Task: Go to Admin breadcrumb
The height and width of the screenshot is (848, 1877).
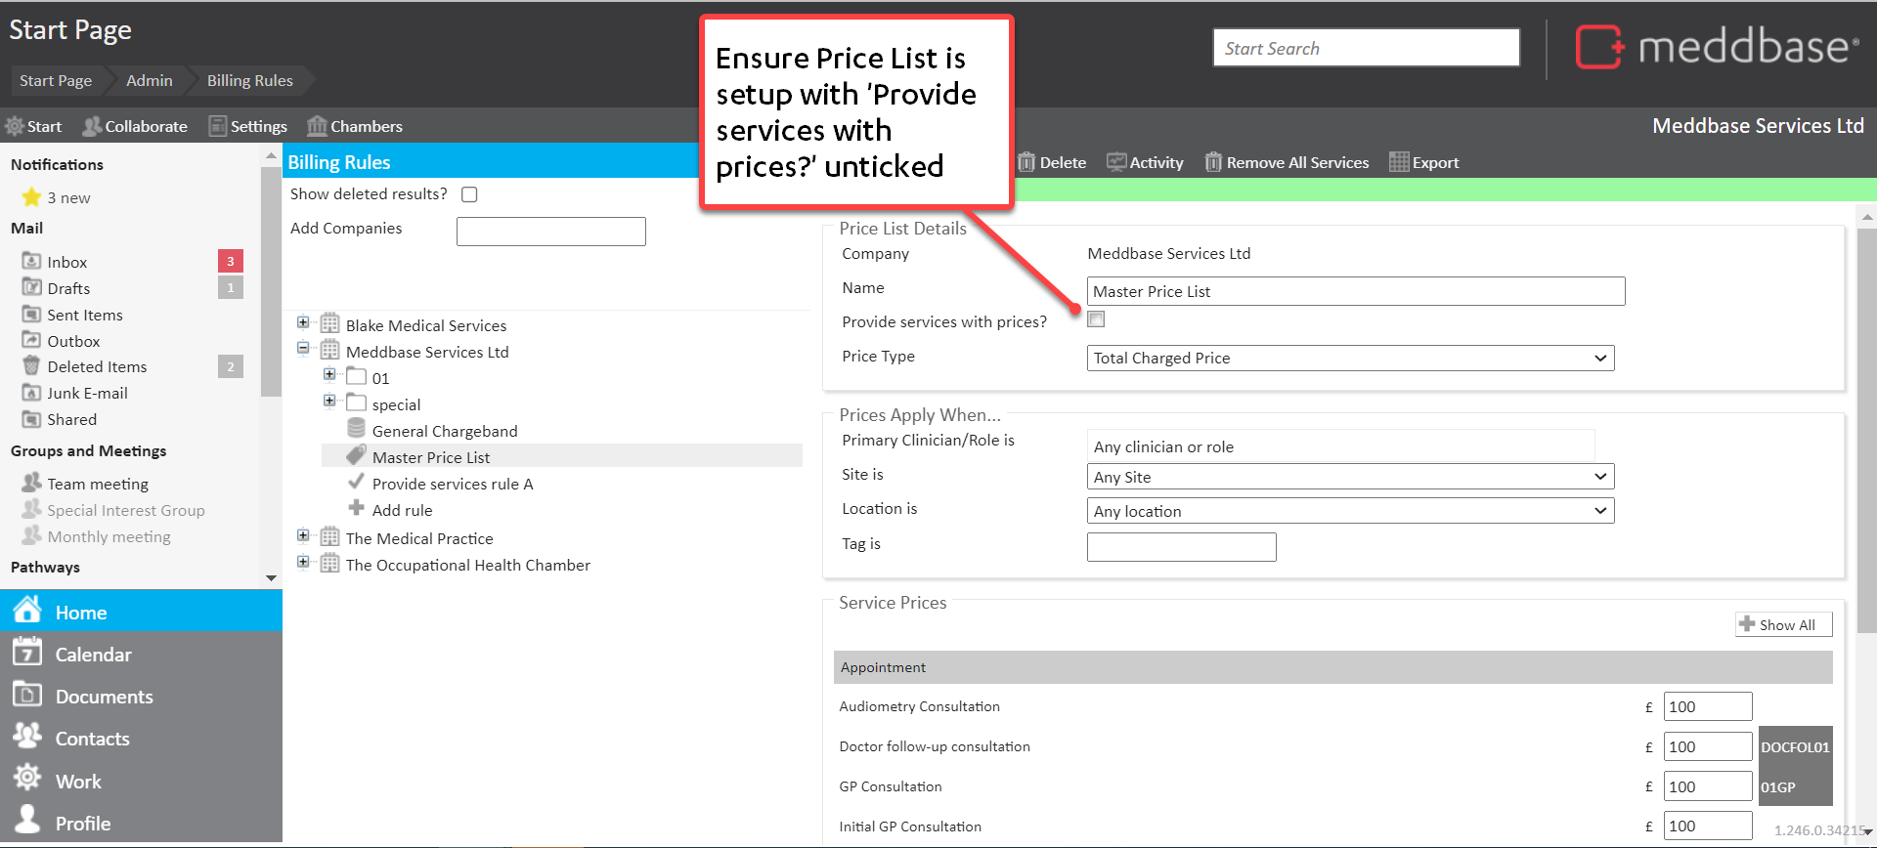Action: 149,80
